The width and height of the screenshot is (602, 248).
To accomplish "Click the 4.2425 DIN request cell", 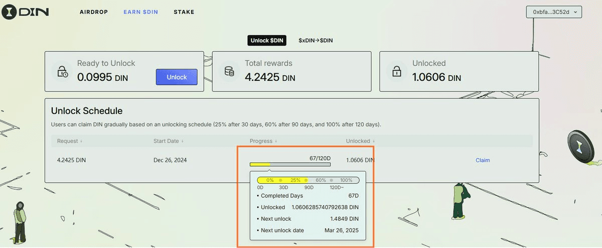I will (72, 160).
